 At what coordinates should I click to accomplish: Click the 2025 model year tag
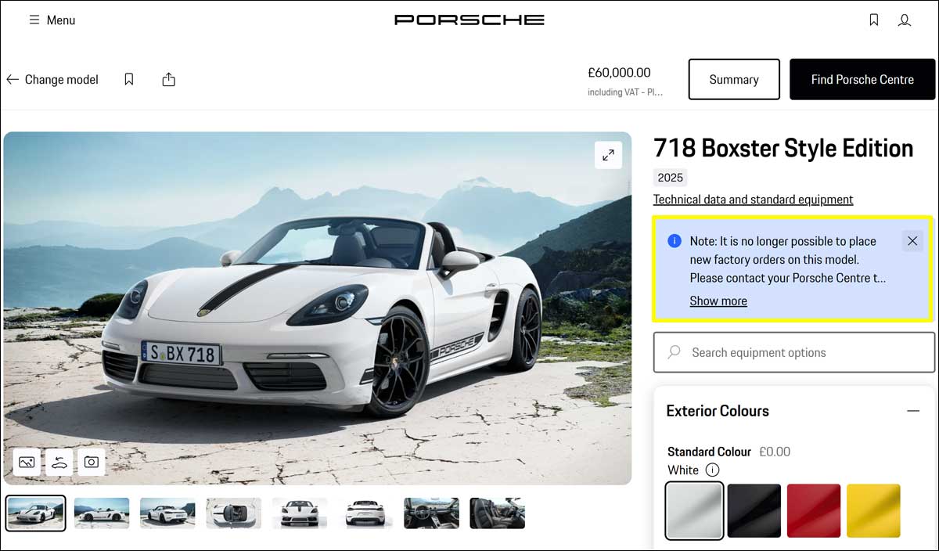coord(671,178)
